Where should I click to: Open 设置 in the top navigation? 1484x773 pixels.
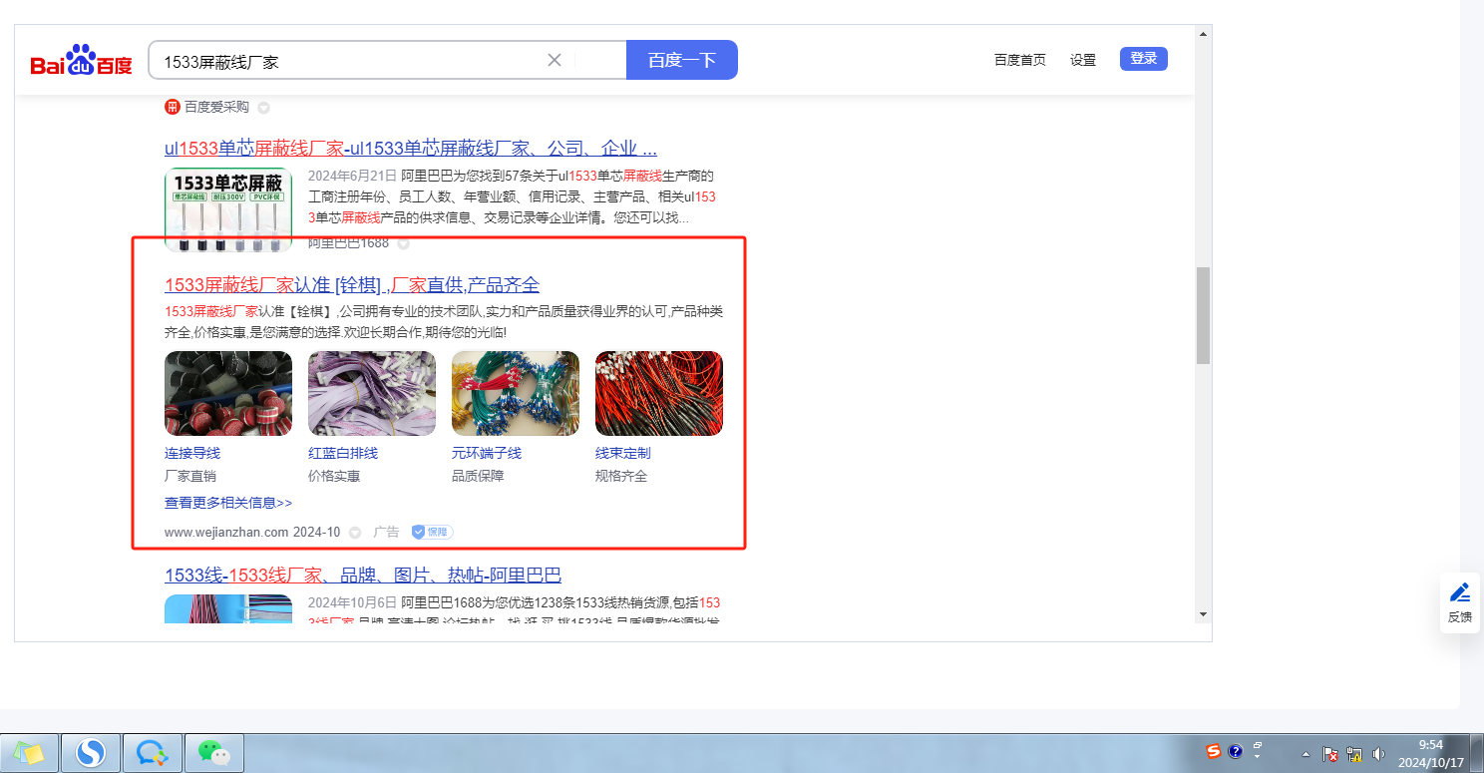tap(1083, 60)
